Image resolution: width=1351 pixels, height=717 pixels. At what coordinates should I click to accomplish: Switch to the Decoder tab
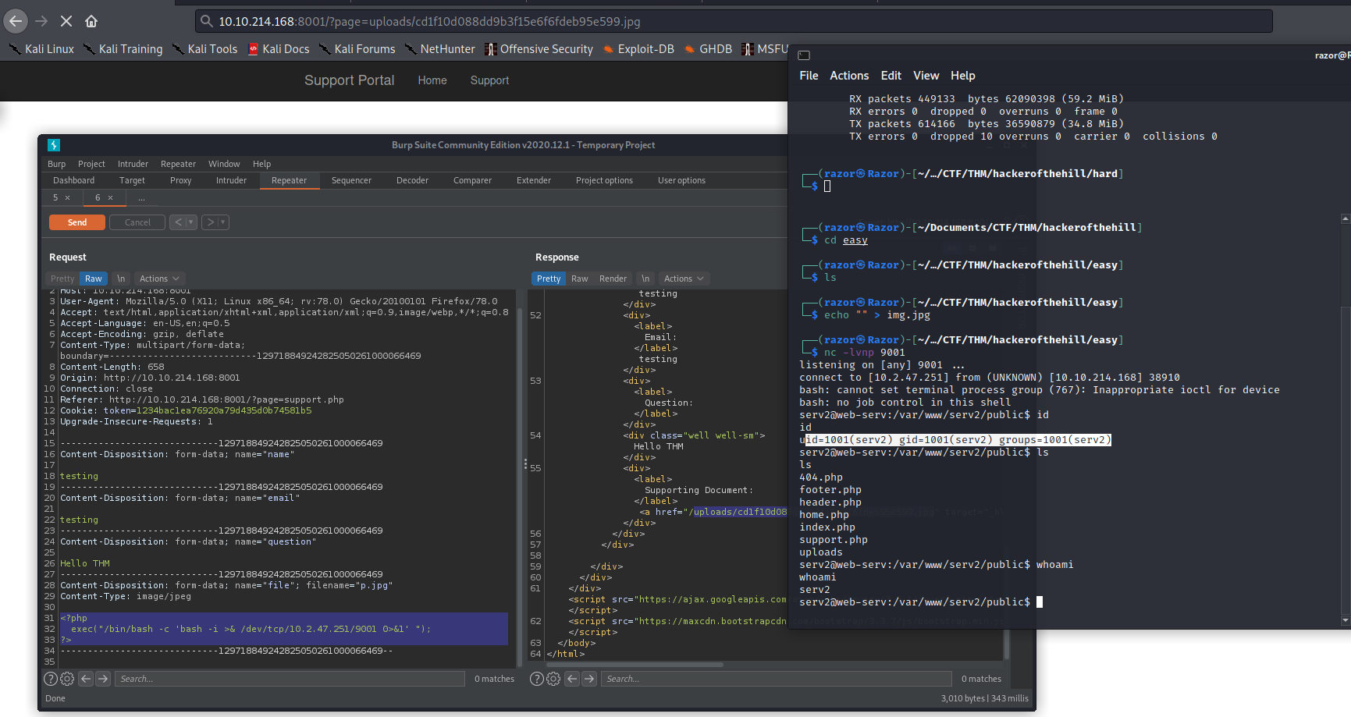coord(412,180)
